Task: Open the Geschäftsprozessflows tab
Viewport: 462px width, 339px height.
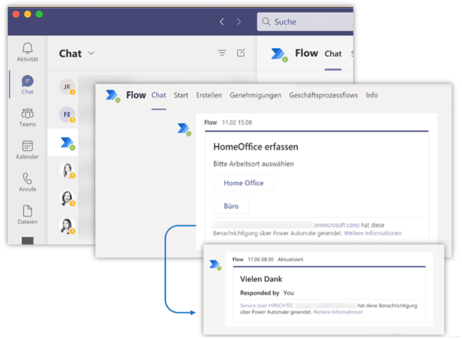Action: pyautogui.click(x=323, y=95)
